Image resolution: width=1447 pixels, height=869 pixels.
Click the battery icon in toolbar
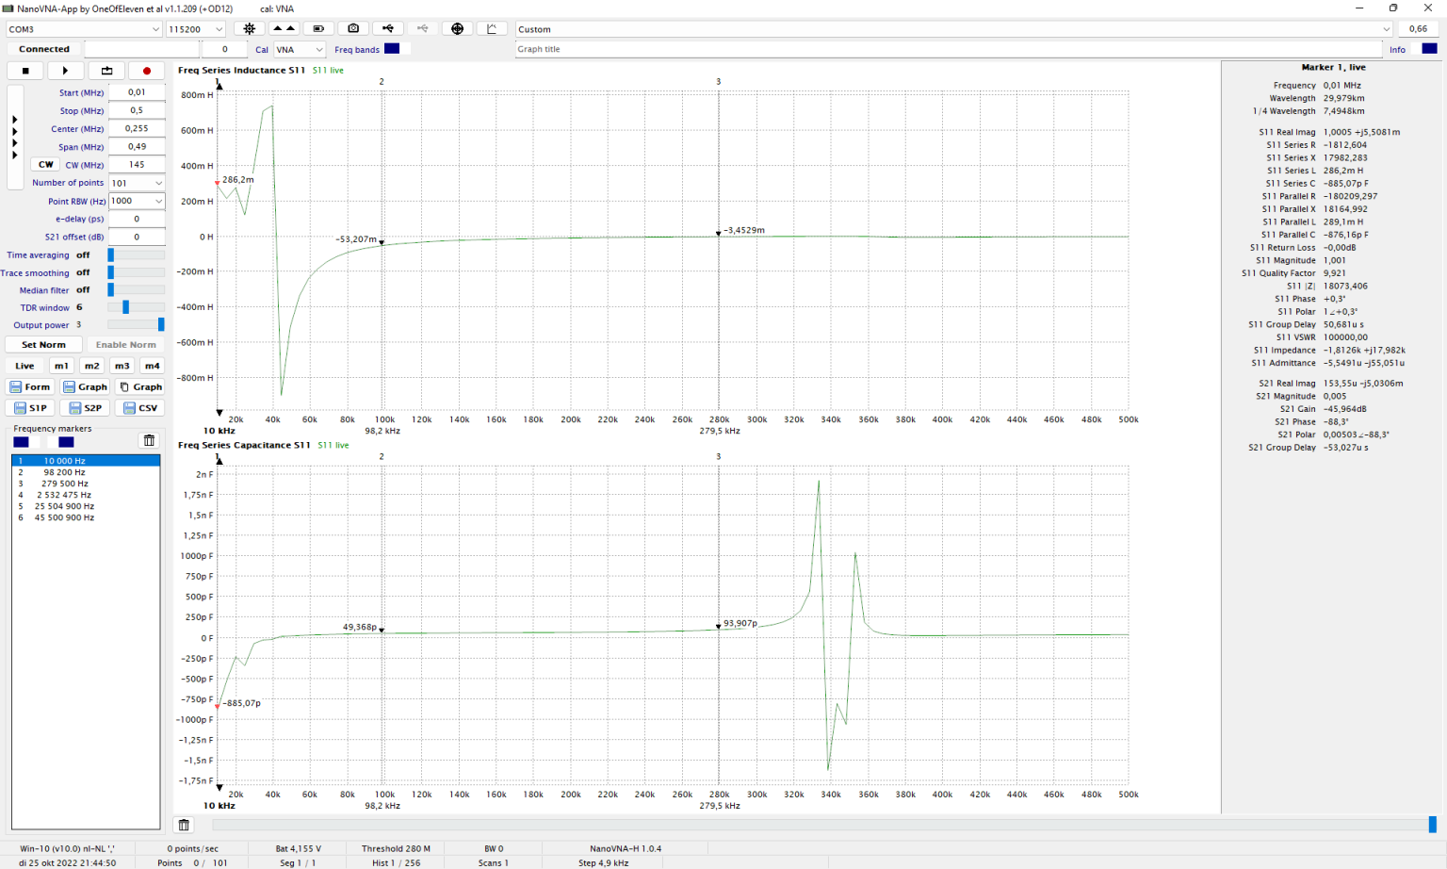pos(318,29)
